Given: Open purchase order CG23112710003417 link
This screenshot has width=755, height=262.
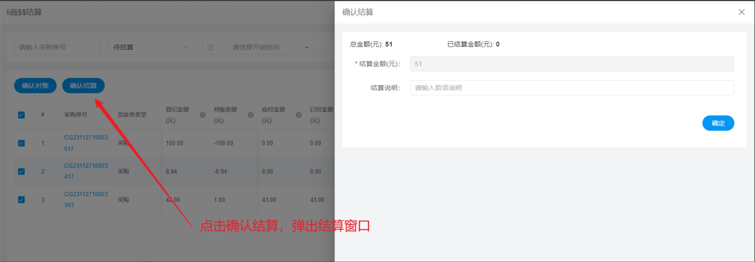Looking at the screenshot, I should click(86, 166).
